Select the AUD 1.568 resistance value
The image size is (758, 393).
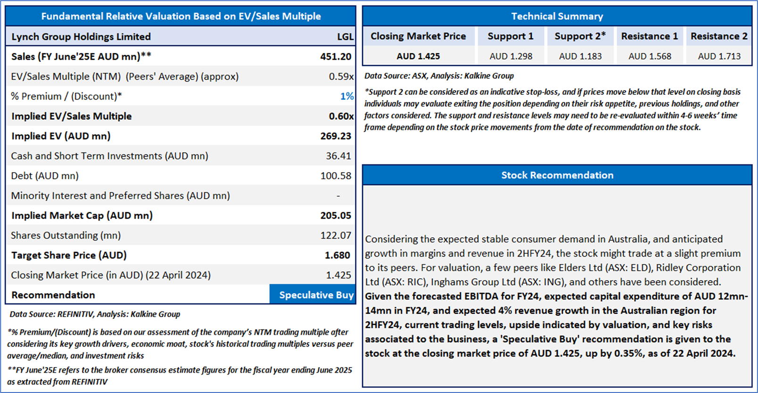coord(650,56)
